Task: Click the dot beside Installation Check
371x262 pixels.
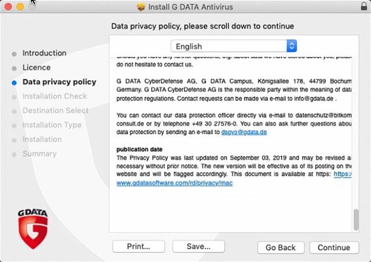Action: tap(14, 96)
